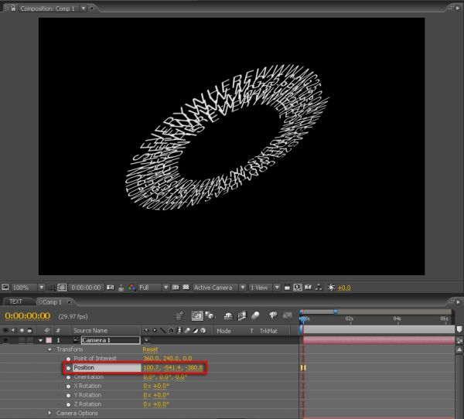Take a snapshot with the camera icon
Screen dimensions: 464x419
(111, 288)
